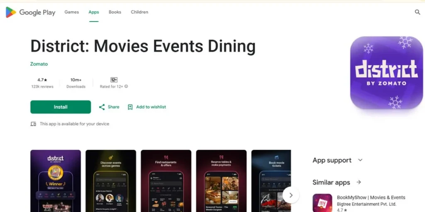Open the Winner award screenshot
This screenshot has height=212, width=425.
[56, 181]
